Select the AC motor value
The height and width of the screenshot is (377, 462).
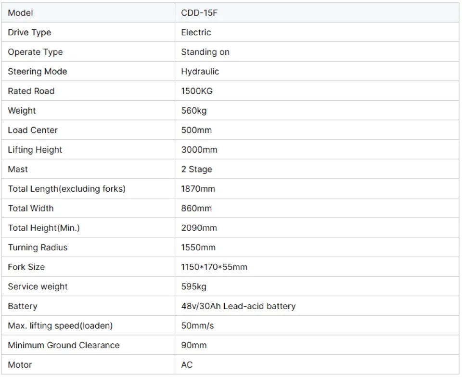(187, 364)
